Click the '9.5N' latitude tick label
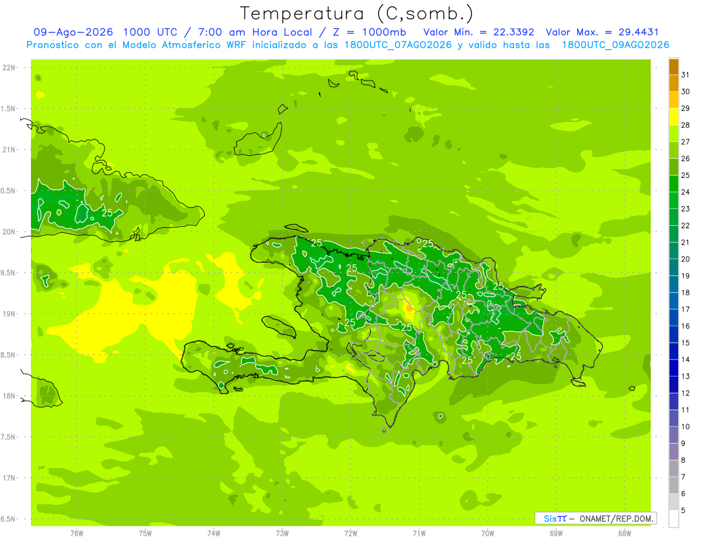The image size is (701, 541). coord(9,273)
